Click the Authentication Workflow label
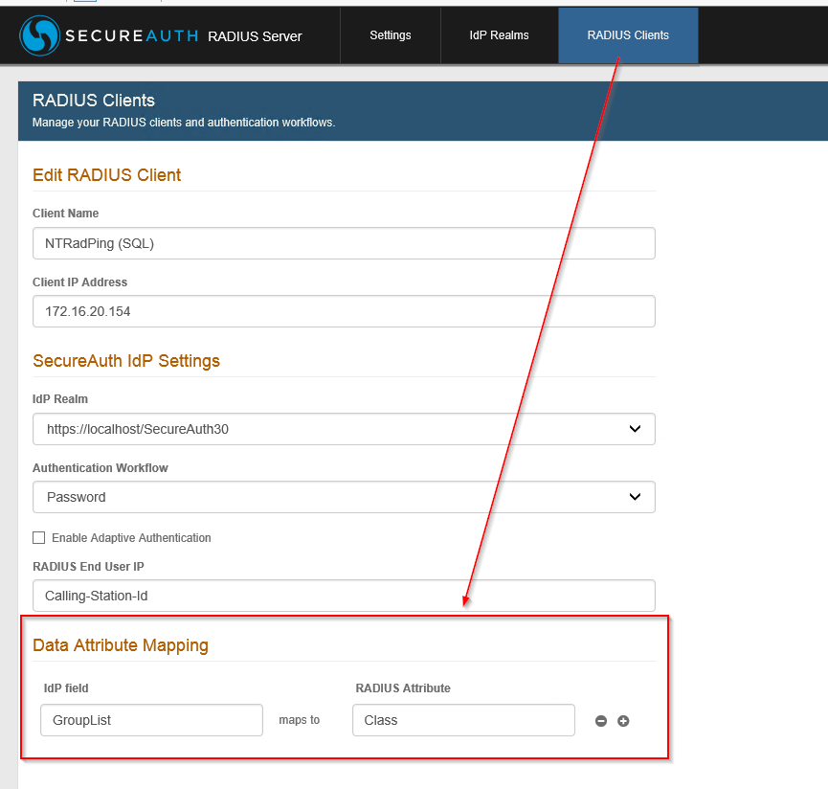The width and height of the screenshot is (828, 789). point(101,468)
